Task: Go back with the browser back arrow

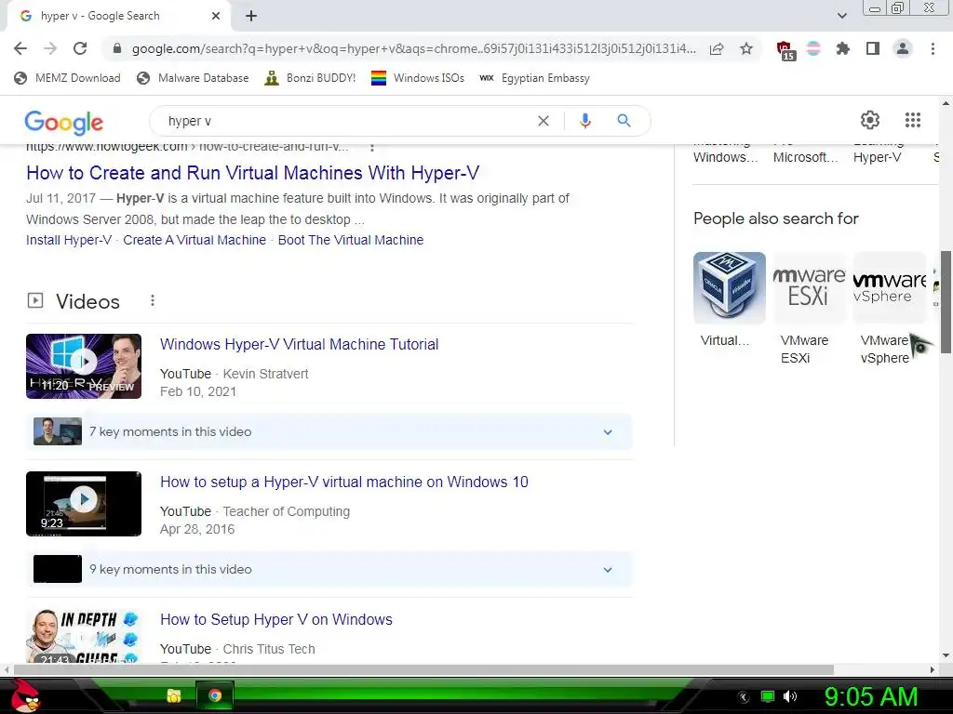Action: tap(20, 48)
